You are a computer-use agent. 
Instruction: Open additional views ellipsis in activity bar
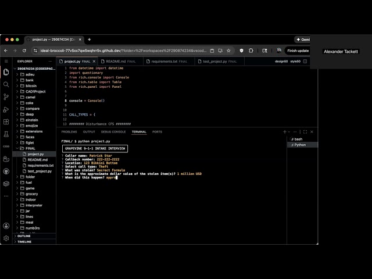tap(6, 196)
